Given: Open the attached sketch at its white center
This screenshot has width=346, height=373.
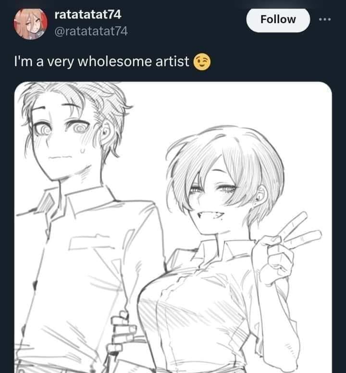Looking at the screenshot, I should point(173,227).
